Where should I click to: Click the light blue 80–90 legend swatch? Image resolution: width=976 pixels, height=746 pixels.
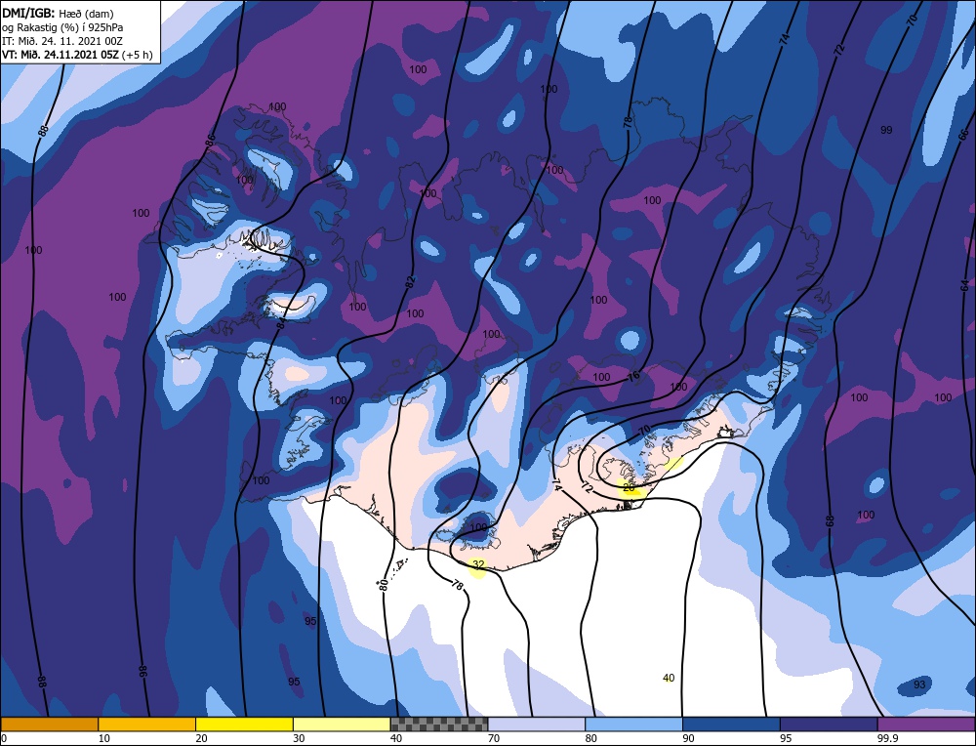click(x=633, y=724)
